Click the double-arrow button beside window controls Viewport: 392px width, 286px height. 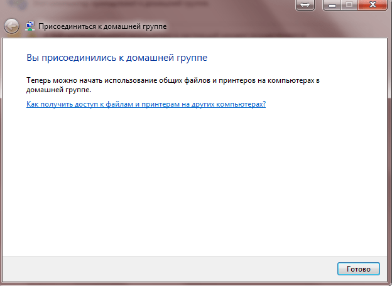(305, 4)
